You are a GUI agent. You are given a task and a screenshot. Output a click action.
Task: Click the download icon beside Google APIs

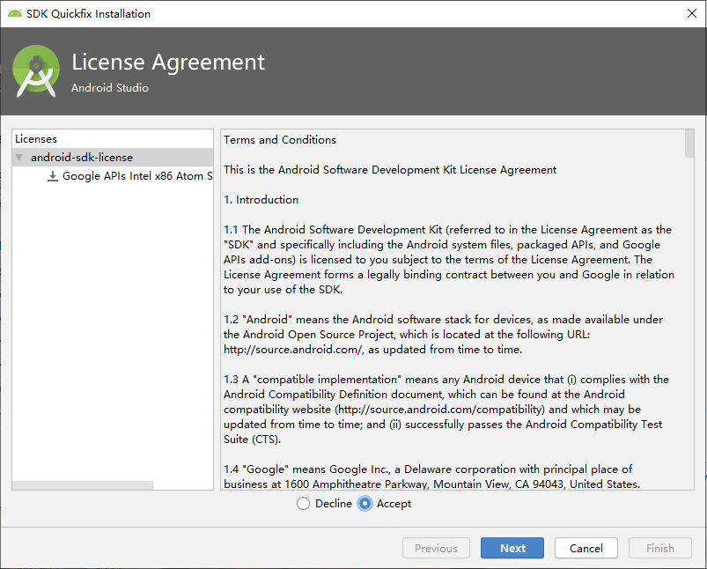(53, 176)
